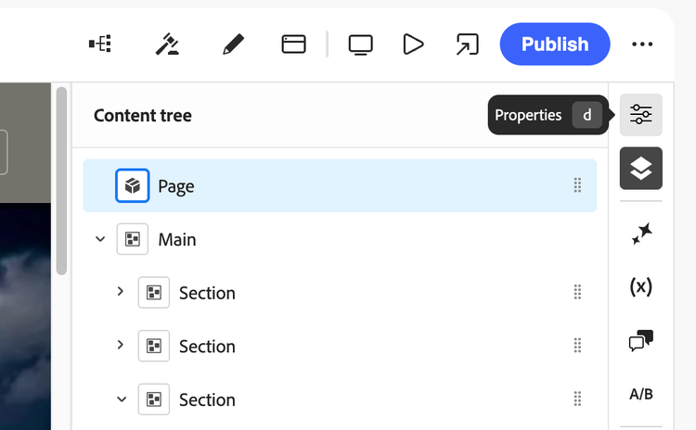This screenshot has height=430, width=696.
Task: Open the three-dot more options menu
Action: (641, 44)
